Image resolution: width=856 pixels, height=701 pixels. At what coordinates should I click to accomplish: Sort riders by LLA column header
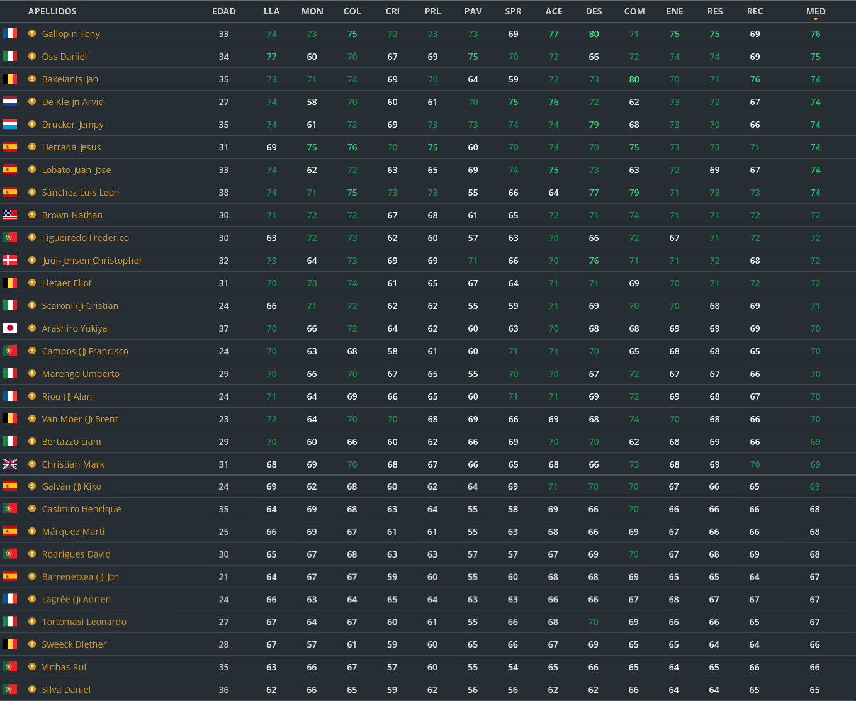click(272, 11)
